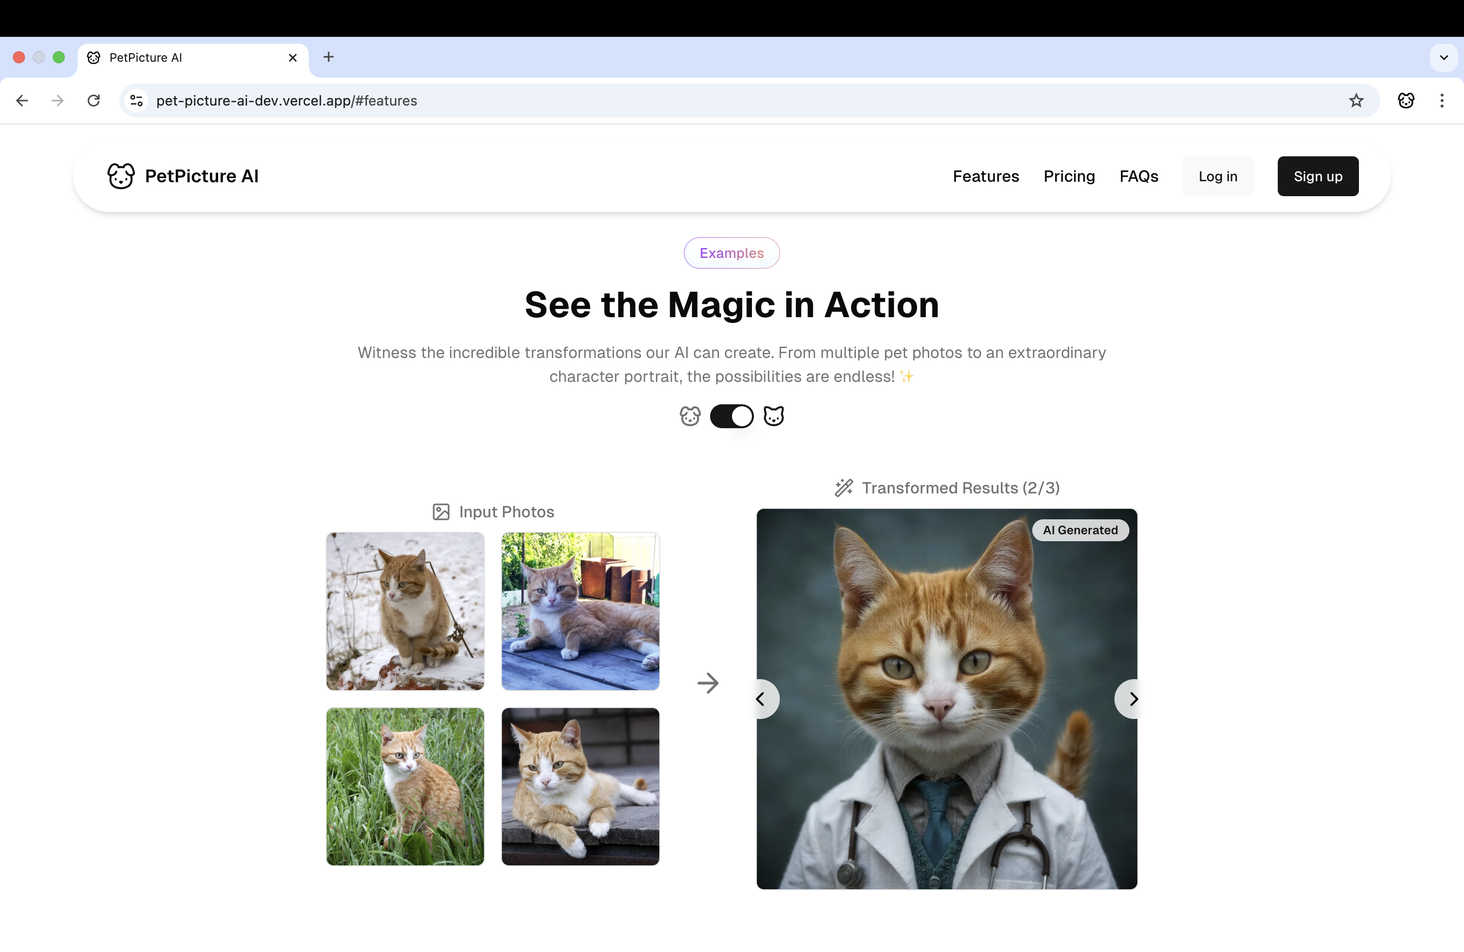1464x952 pixels.
Task: Show previous transformed result with left chevron
Action: 761,699
